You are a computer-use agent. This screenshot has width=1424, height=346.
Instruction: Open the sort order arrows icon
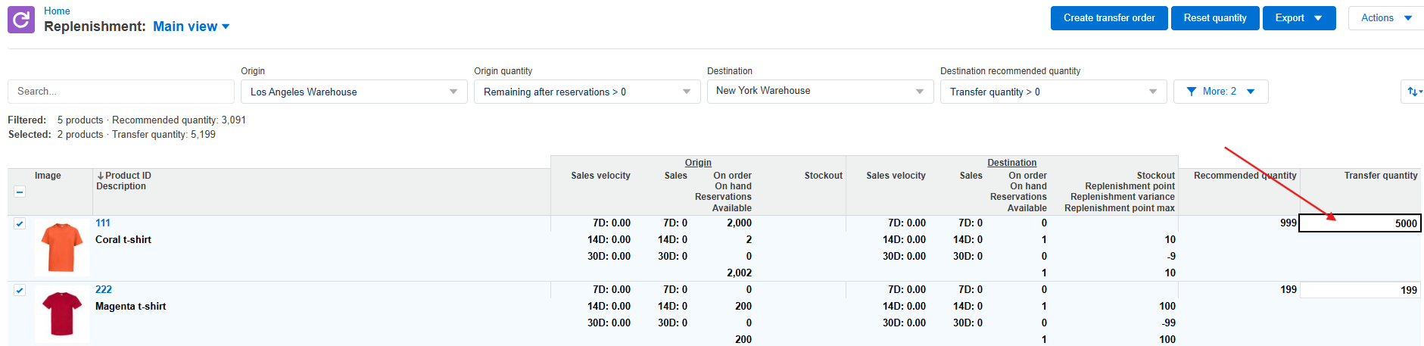pos(1413,92)
